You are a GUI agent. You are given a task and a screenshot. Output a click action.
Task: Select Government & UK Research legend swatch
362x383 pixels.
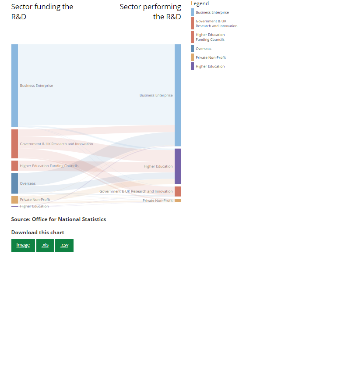[x=193, y=23]
